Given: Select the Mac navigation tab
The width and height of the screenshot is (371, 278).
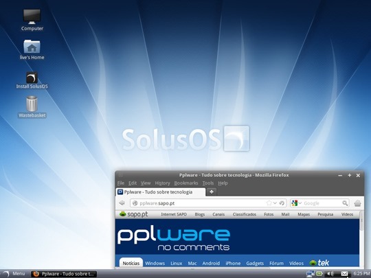Looking at the screenshot, I should tap(192, 263).
